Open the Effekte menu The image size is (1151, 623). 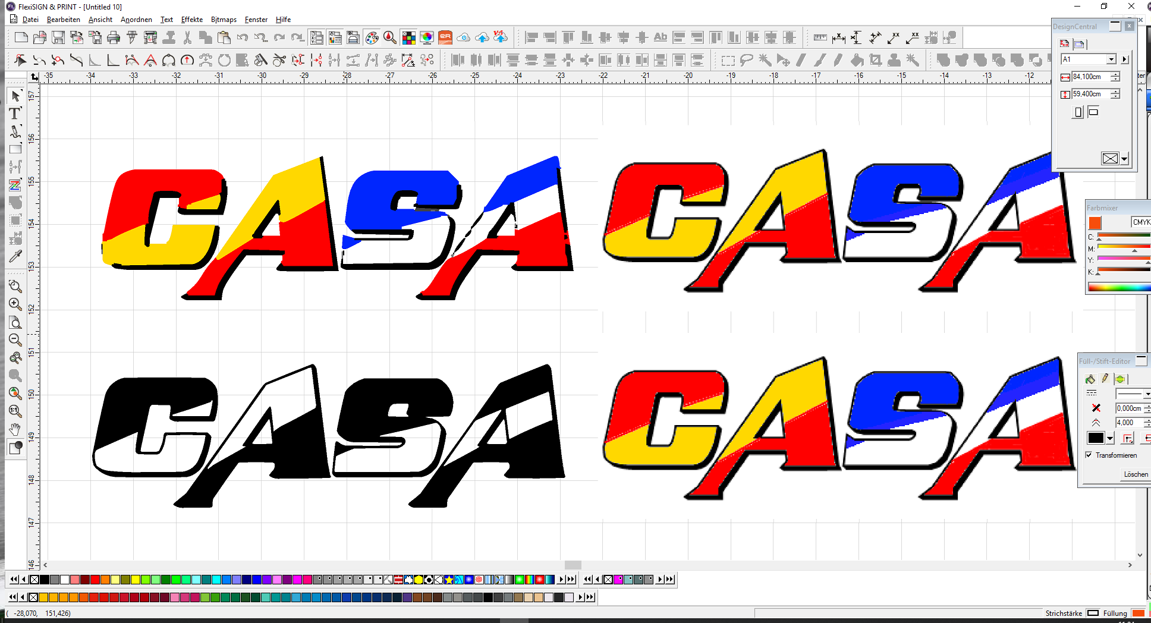(x=191, y=20)
